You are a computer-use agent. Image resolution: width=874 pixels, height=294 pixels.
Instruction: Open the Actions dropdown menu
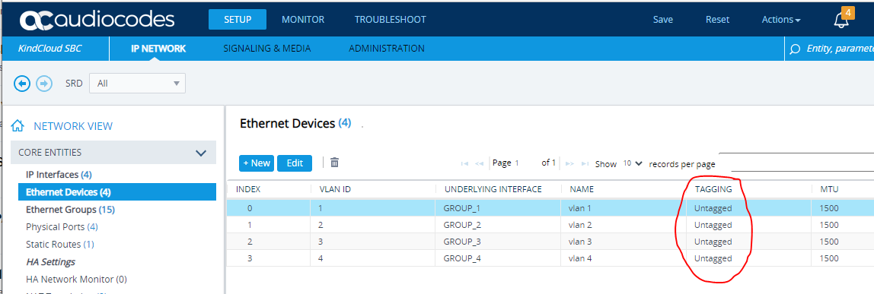pos(781,20)
